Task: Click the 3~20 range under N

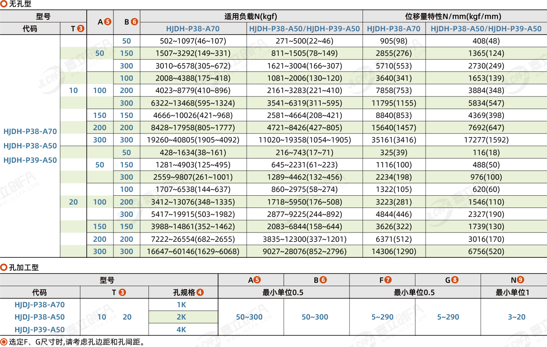Action: point(513,317)
